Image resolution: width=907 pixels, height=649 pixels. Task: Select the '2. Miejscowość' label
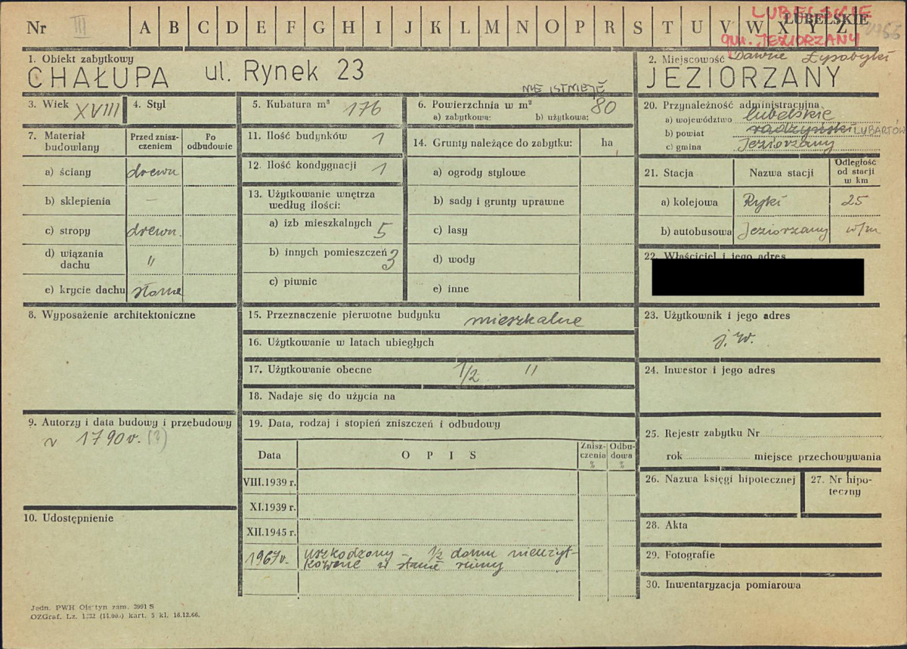click(686, 59)
